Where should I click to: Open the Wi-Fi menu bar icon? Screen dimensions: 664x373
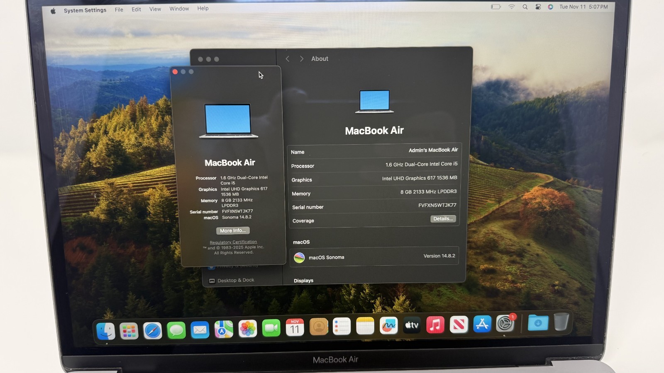(x=512, y=7)
